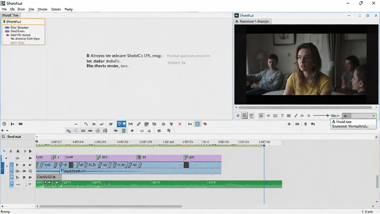The width and height of the screenshot is (380, 214).
Task: Click the asterisk star icon in second toolbar row
Action: (x=132, y=131)
